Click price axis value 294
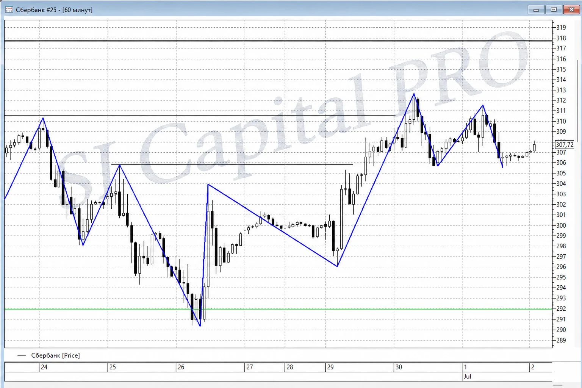The image size is (582, 388). [x=561, y=288]
